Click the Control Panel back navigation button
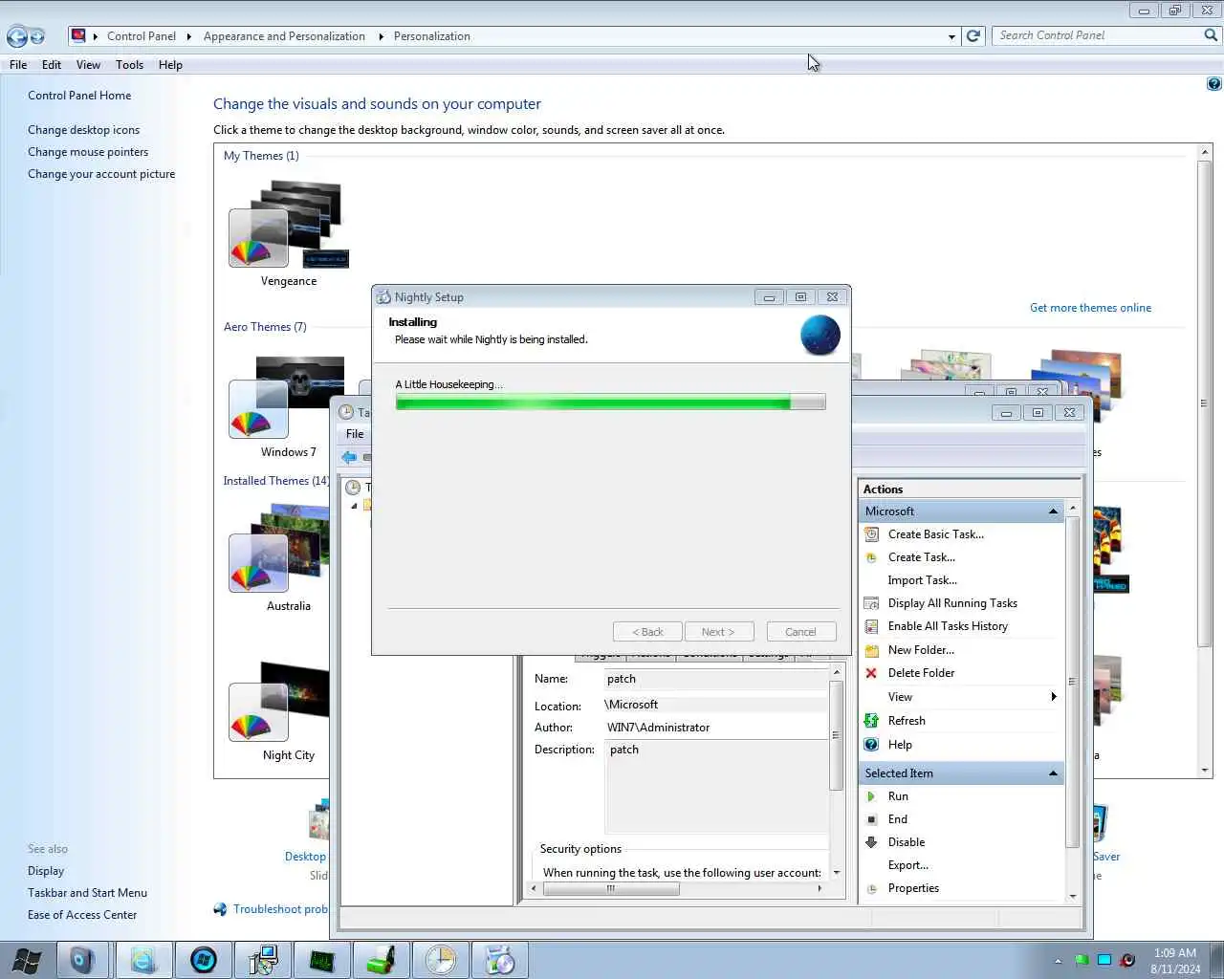 16,36
